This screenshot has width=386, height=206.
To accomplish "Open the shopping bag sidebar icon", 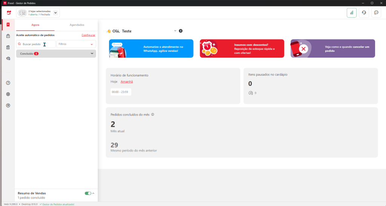I will coord(8,36).
